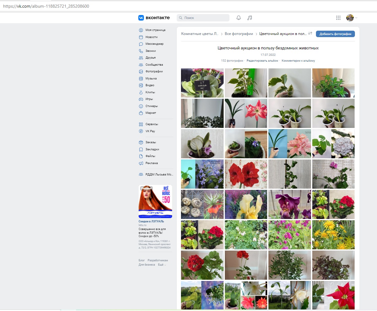Open photo with '17 июля' chalkboard sign

coord(202,83)
